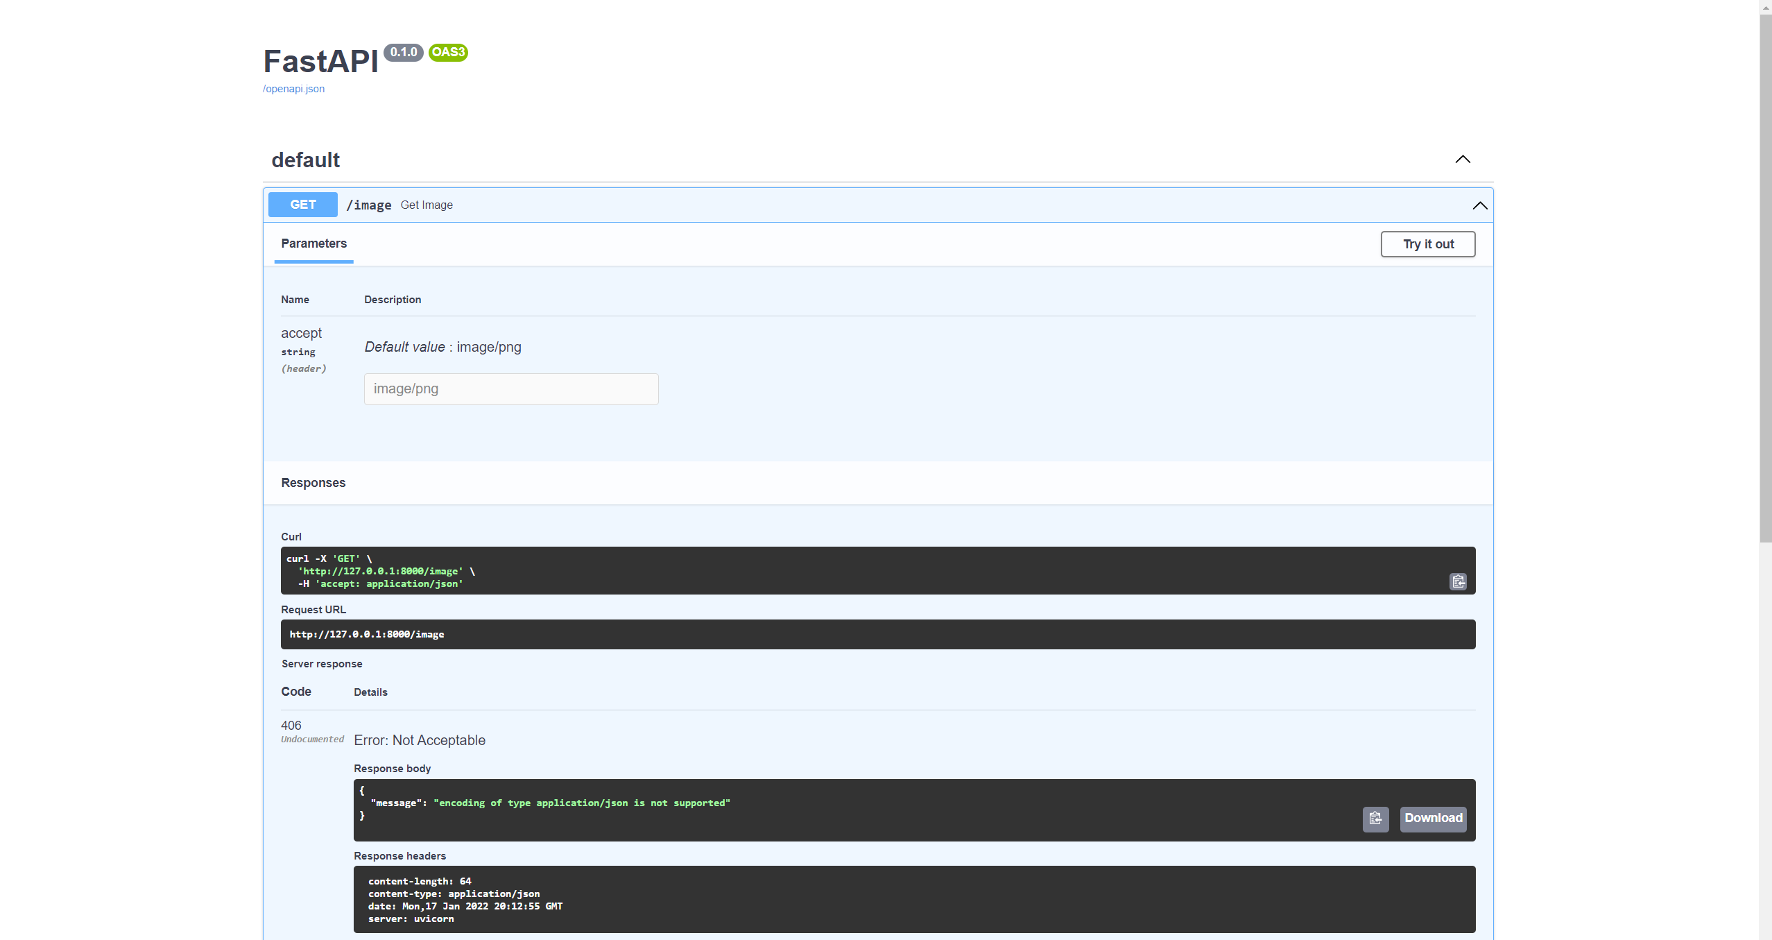This screenshot has width=1772, height=940.
Task: Click the upward chevron beside Try it out row
Action: coord(1479,205)
